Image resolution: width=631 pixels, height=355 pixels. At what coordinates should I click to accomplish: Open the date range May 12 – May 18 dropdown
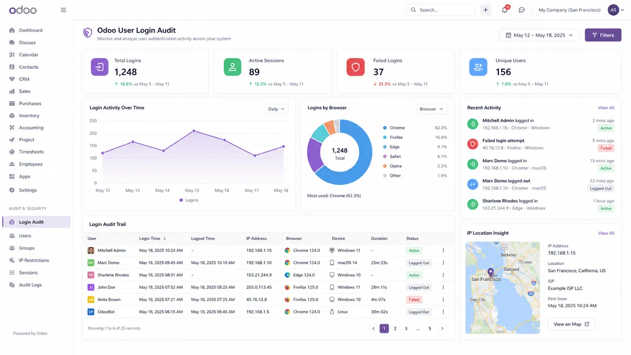(540, 35)
